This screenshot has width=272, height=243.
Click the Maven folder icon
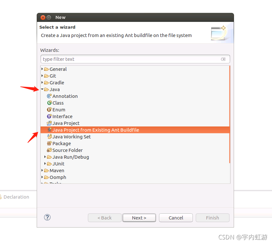[46, 171]
